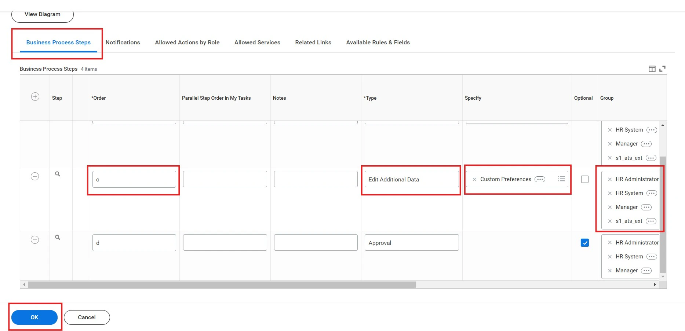Open the Type prompt showing Edit Additional Data
The height and width of the screenshot is (331, 685).
tap(411, 179)
